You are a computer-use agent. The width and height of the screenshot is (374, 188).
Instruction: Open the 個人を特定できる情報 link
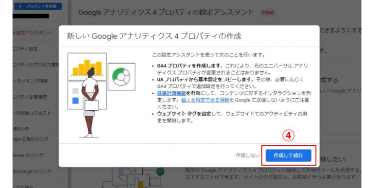click(x=205, y=100)
